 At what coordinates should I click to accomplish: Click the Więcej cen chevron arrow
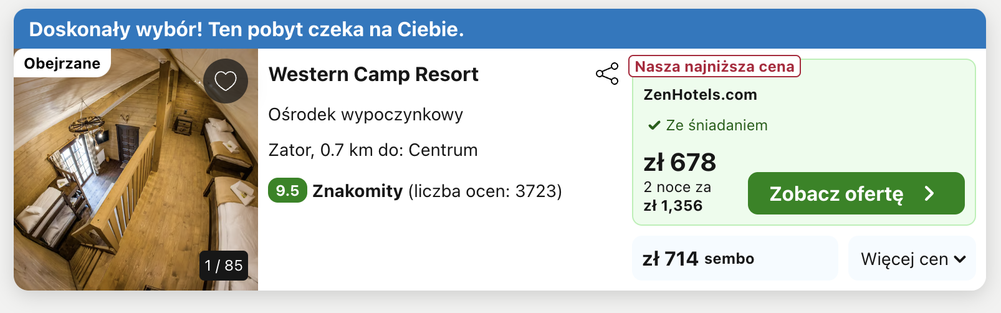click(x=960, y=259)
